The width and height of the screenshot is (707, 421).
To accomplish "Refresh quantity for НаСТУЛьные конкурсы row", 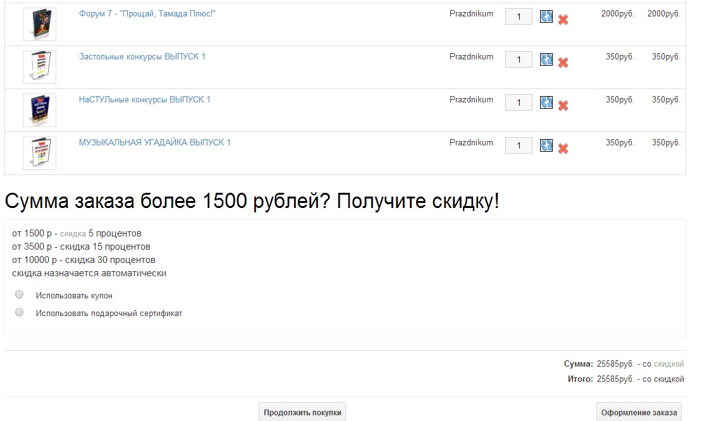I will (546, 102).
